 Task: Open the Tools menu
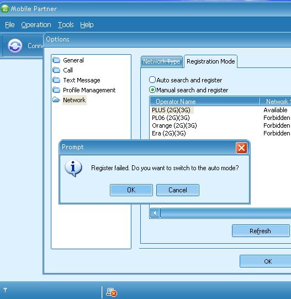(66, 25)
